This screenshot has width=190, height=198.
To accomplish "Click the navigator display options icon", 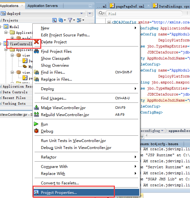I will click(x=79, y=20).
